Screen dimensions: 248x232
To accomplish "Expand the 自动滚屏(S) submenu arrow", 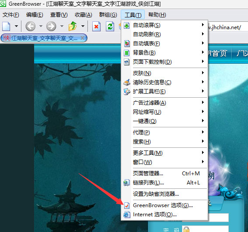I will [203, 25].
